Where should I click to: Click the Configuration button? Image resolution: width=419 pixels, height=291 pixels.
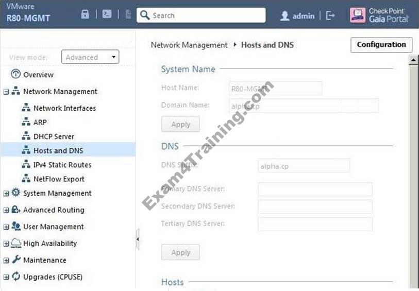click(x=381, y=45)
